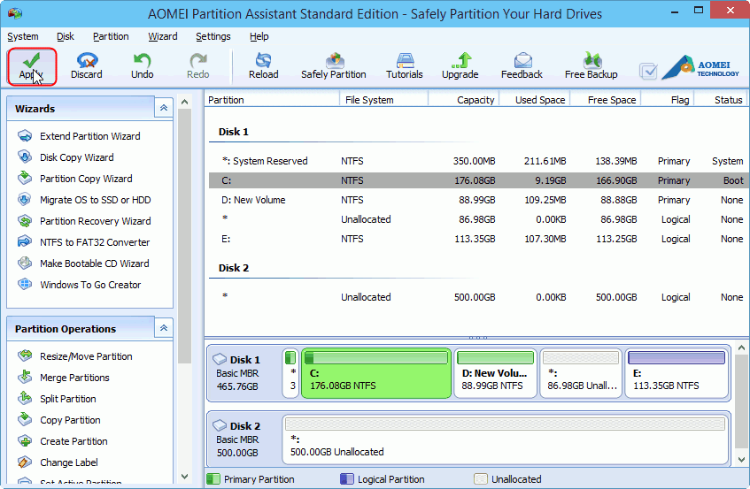Open the Wizard menu

[163, 36]
